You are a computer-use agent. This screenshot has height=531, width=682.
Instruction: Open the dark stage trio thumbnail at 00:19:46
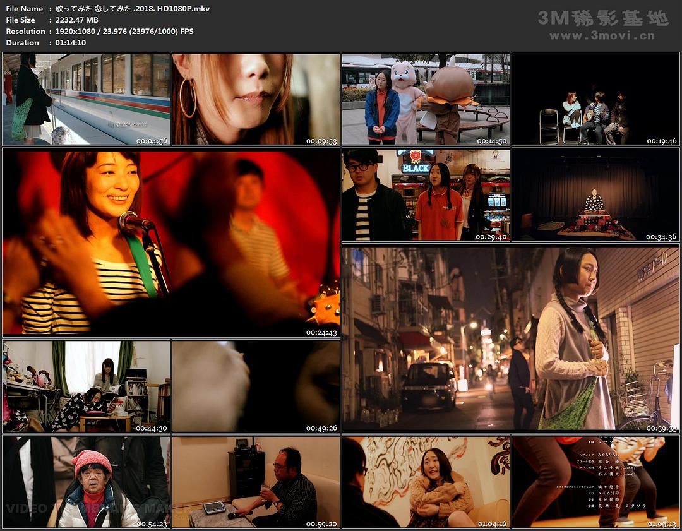[x=595, y=99]
